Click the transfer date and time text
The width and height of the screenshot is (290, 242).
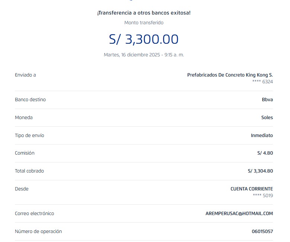144,55
